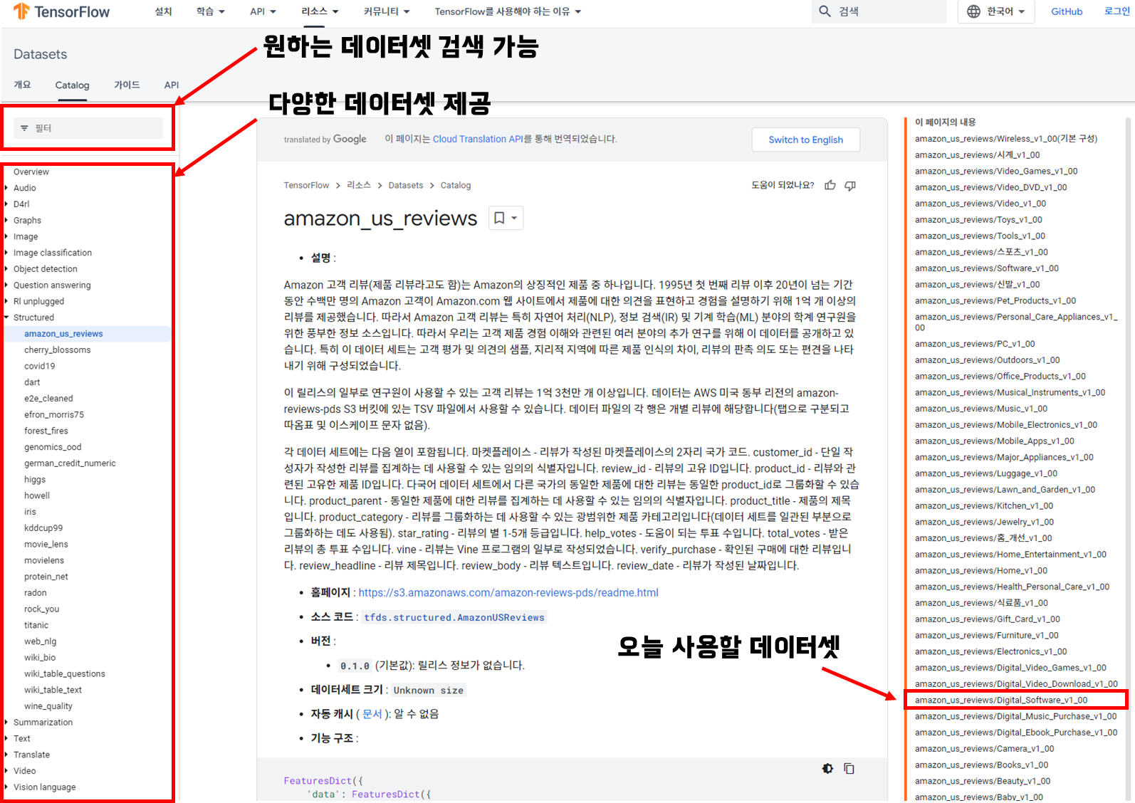Select movielens dataset
This screenshot has height=803, width=1135.
click(x=44, y=560)
